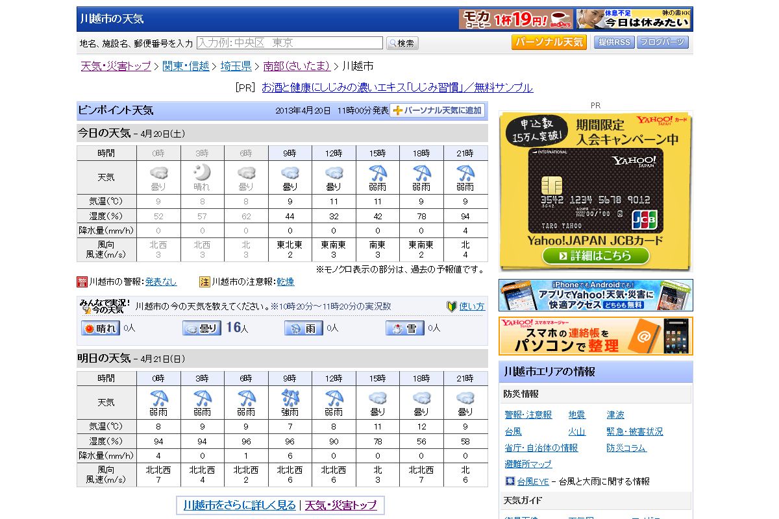The width and height of the screenshot is (779, 519).
Task: Report 晴れ sunny weather button
Action: click(x=101, y=328)
